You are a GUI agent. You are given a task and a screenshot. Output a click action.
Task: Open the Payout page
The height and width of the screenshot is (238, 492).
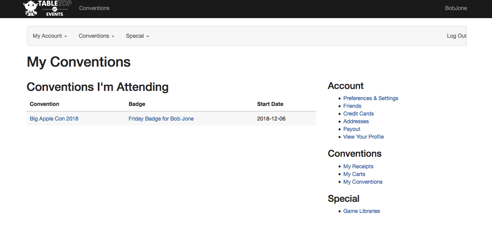(351, 129)
